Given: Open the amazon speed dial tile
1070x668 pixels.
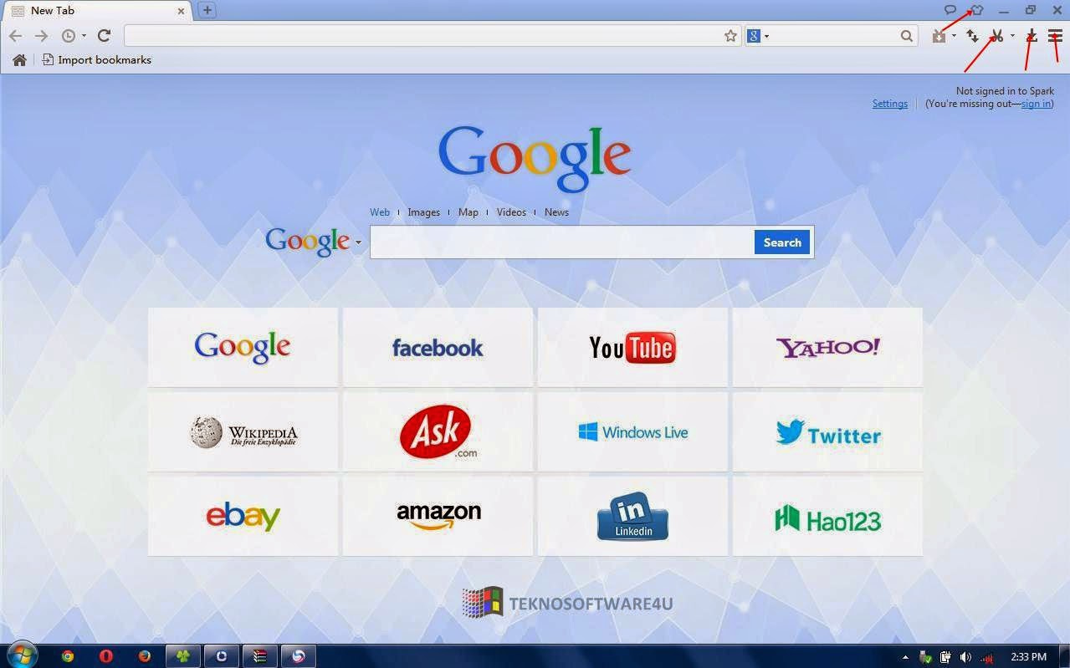Looking at the screenshot, I should 438,517.
